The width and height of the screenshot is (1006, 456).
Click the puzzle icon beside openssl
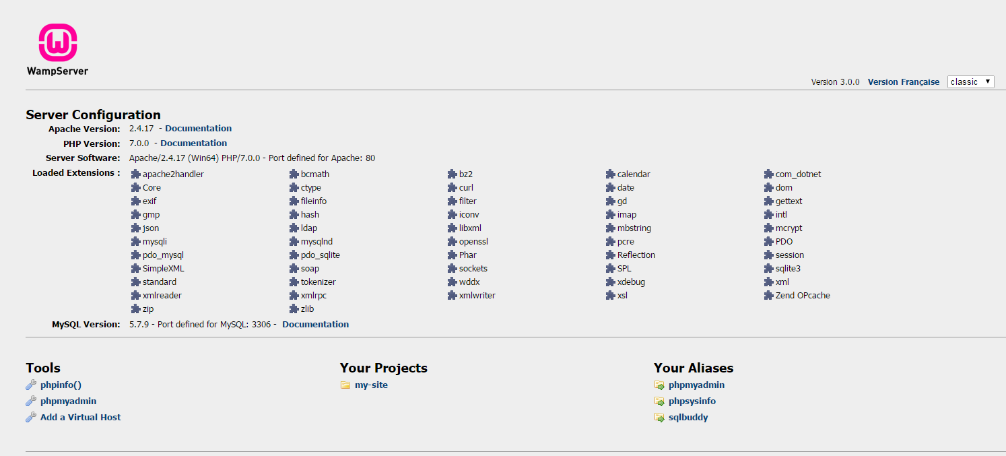(452, 241)
